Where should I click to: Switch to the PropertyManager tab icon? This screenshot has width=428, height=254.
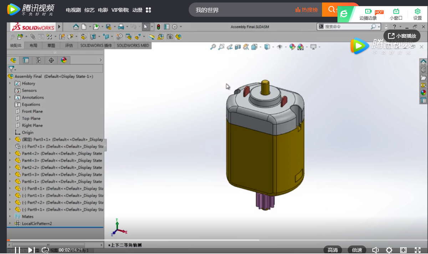tap(26, 60)
